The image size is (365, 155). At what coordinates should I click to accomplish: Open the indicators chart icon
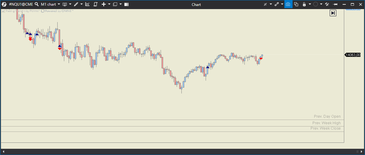coord(87,4)
